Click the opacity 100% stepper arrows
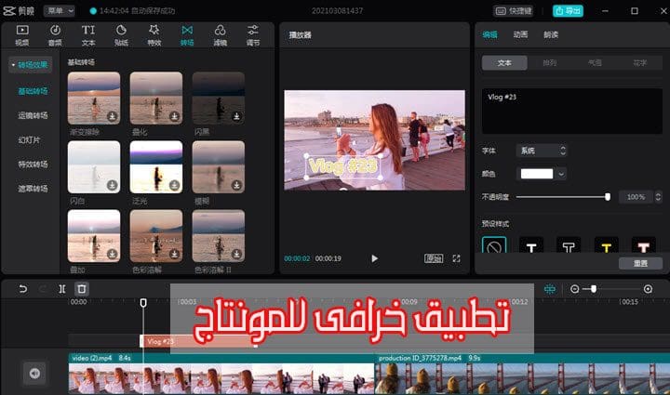670x395 pixels. (x=658, y=197)
